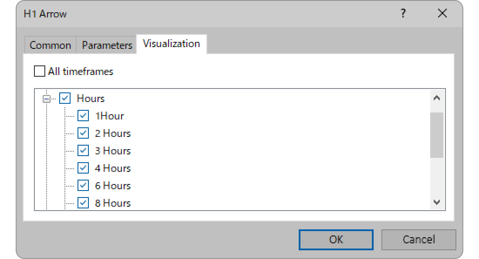Screen dimensions: 479x259
Task: Open the dialog help question mark
Action: [403, 14]
